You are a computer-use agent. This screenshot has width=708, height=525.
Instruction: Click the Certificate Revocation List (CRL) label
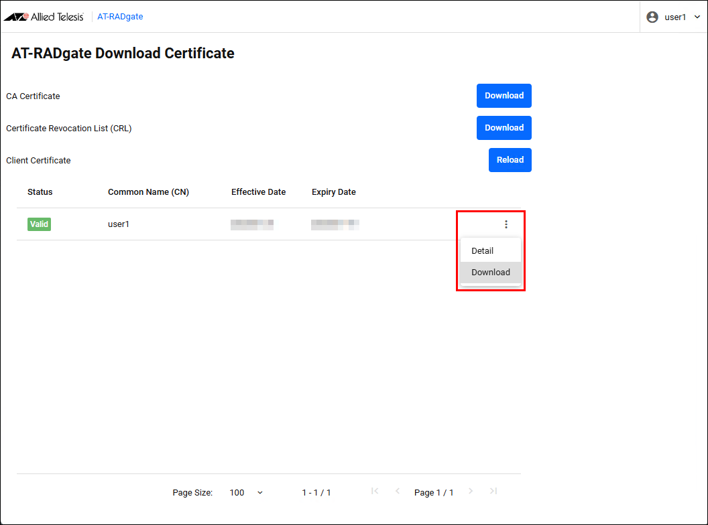point(68,129)
